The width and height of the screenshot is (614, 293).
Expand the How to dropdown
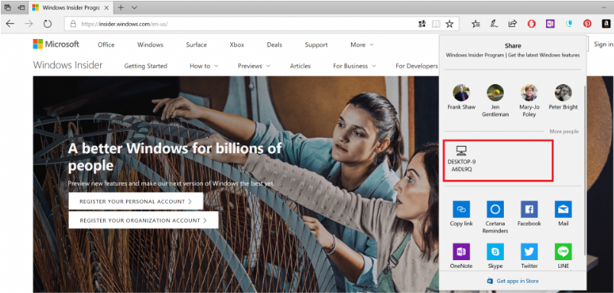coord(204,66)
